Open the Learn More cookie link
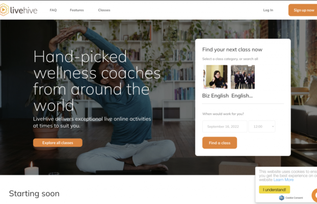The height and width of the screenshot is (204, 317). (283, 180)
